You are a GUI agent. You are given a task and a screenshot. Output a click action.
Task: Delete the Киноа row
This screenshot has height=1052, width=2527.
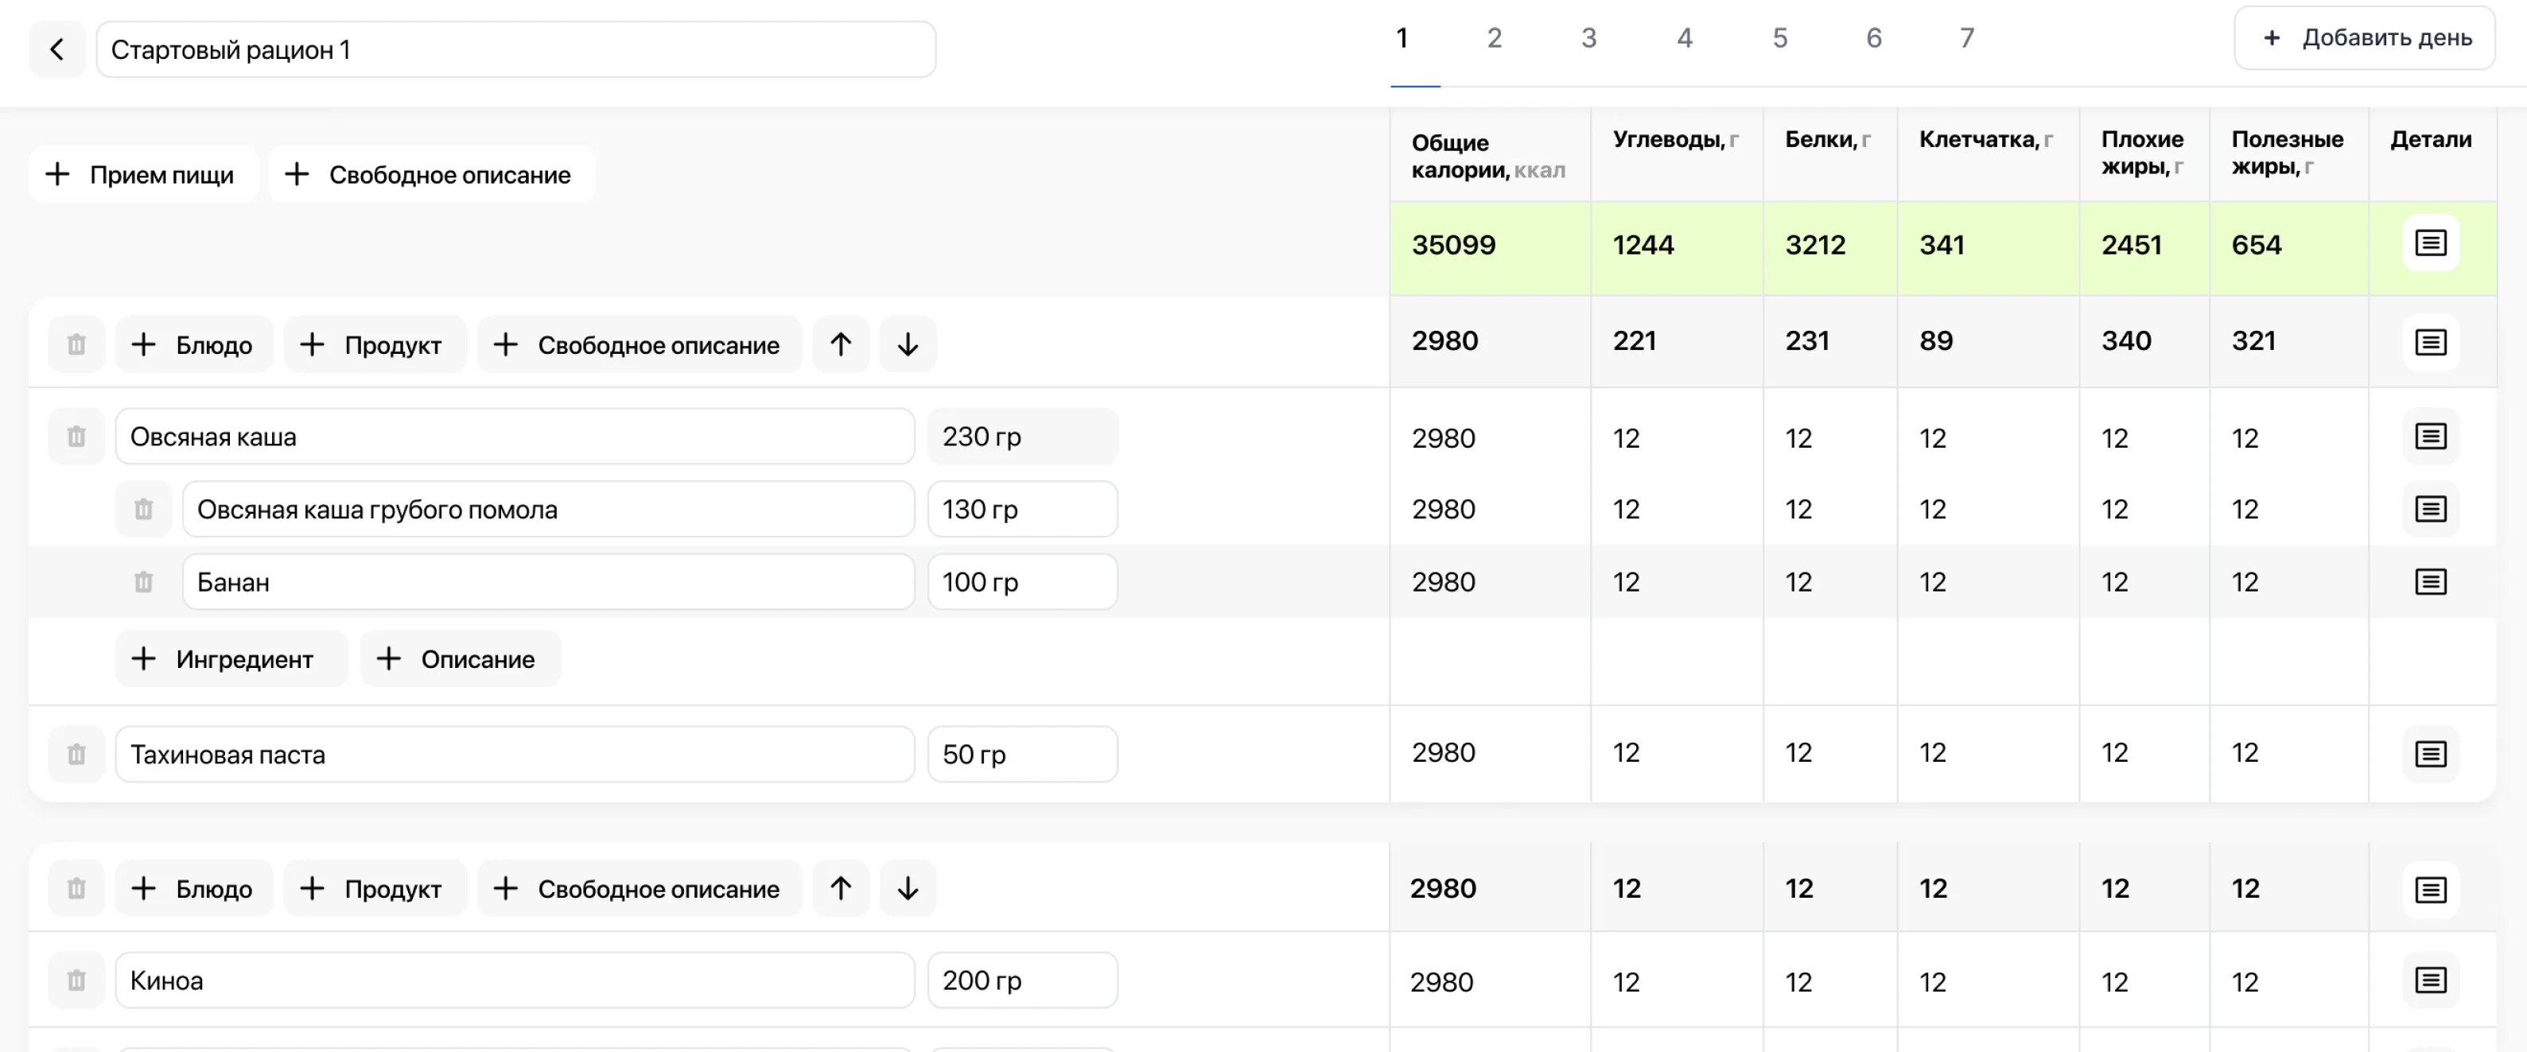[x=76, y=980]
